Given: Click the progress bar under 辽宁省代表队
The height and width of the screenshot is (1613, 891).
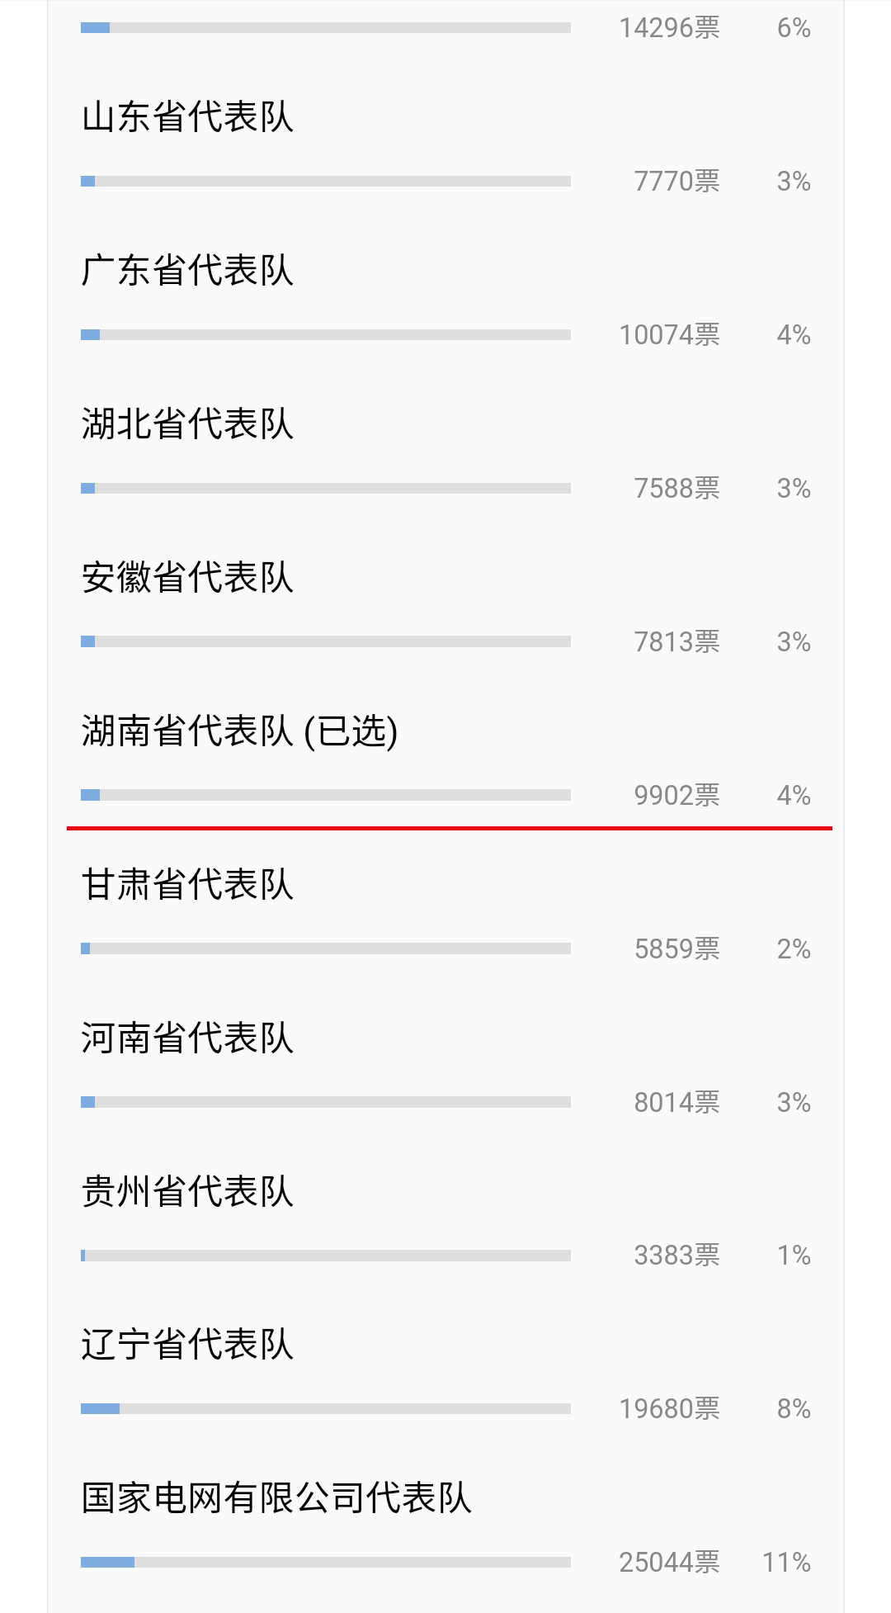Looking at the screenshot, I should coord(326,1409).
